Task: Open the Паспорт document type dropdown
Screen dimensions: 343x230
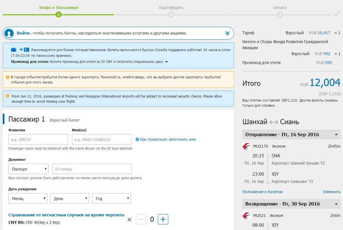Action: [28, 169]
